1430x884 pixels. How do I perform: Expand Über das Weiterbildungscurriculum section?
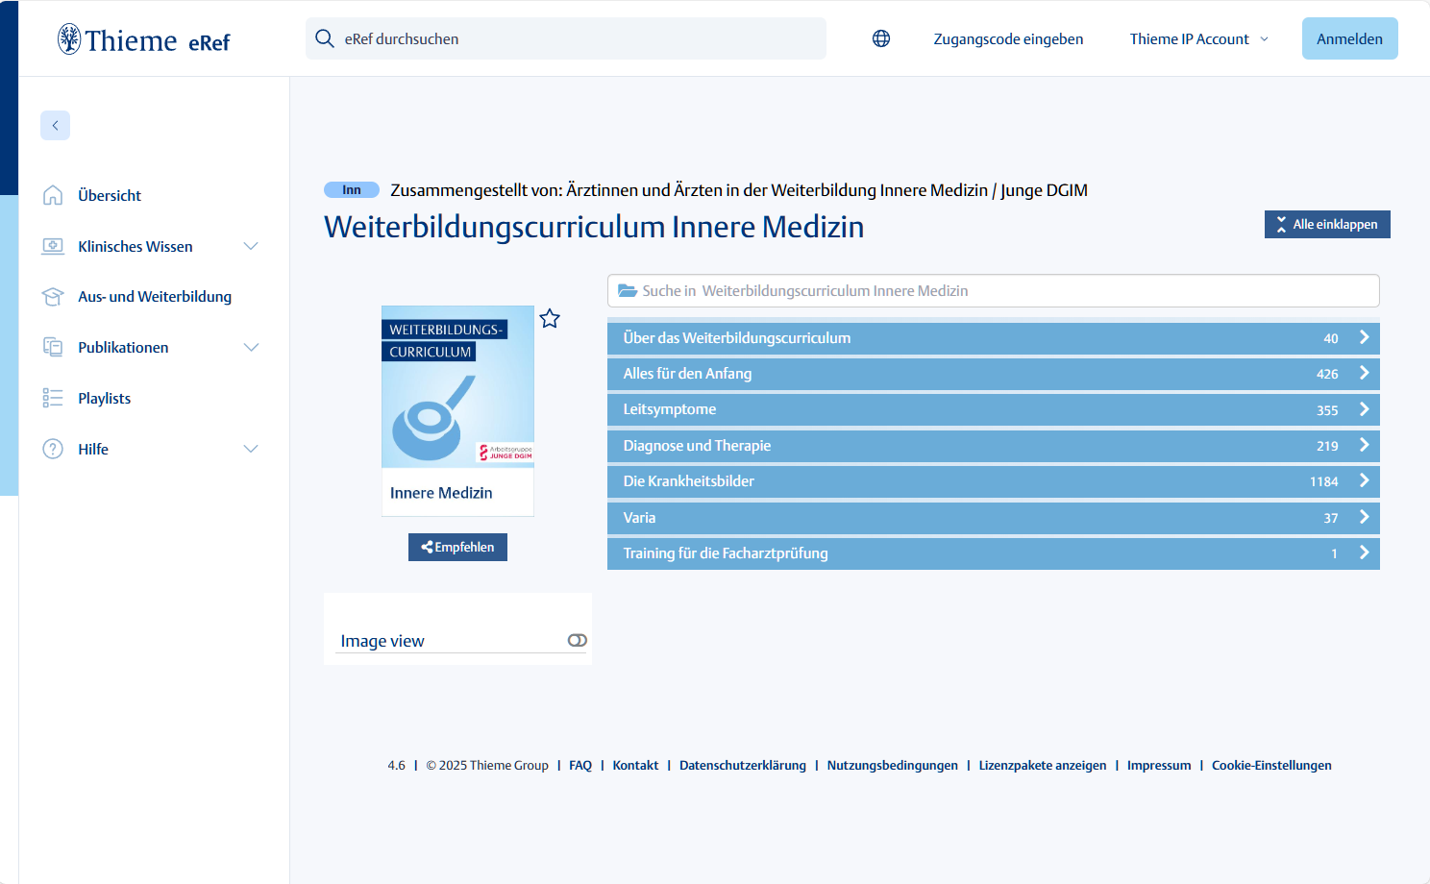(994, 338)
